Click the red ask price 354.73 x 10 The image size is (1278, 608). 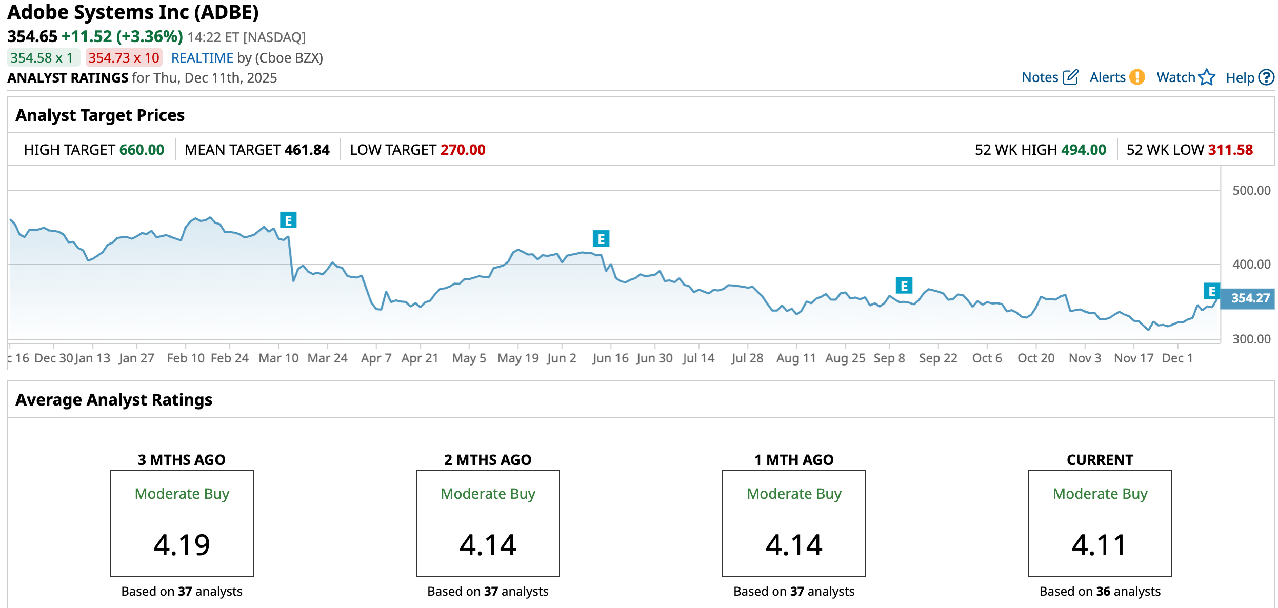[124, 58]
